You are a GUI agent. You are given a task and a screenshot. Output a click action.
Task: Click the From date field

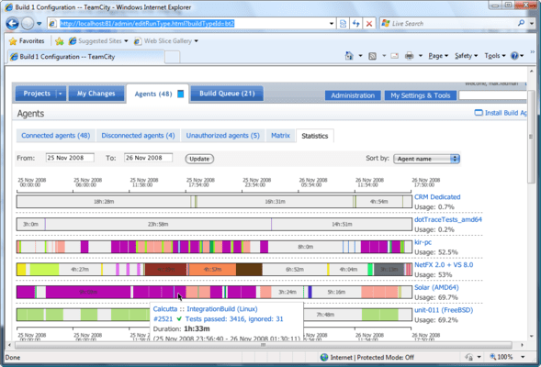tap(70, 158)
